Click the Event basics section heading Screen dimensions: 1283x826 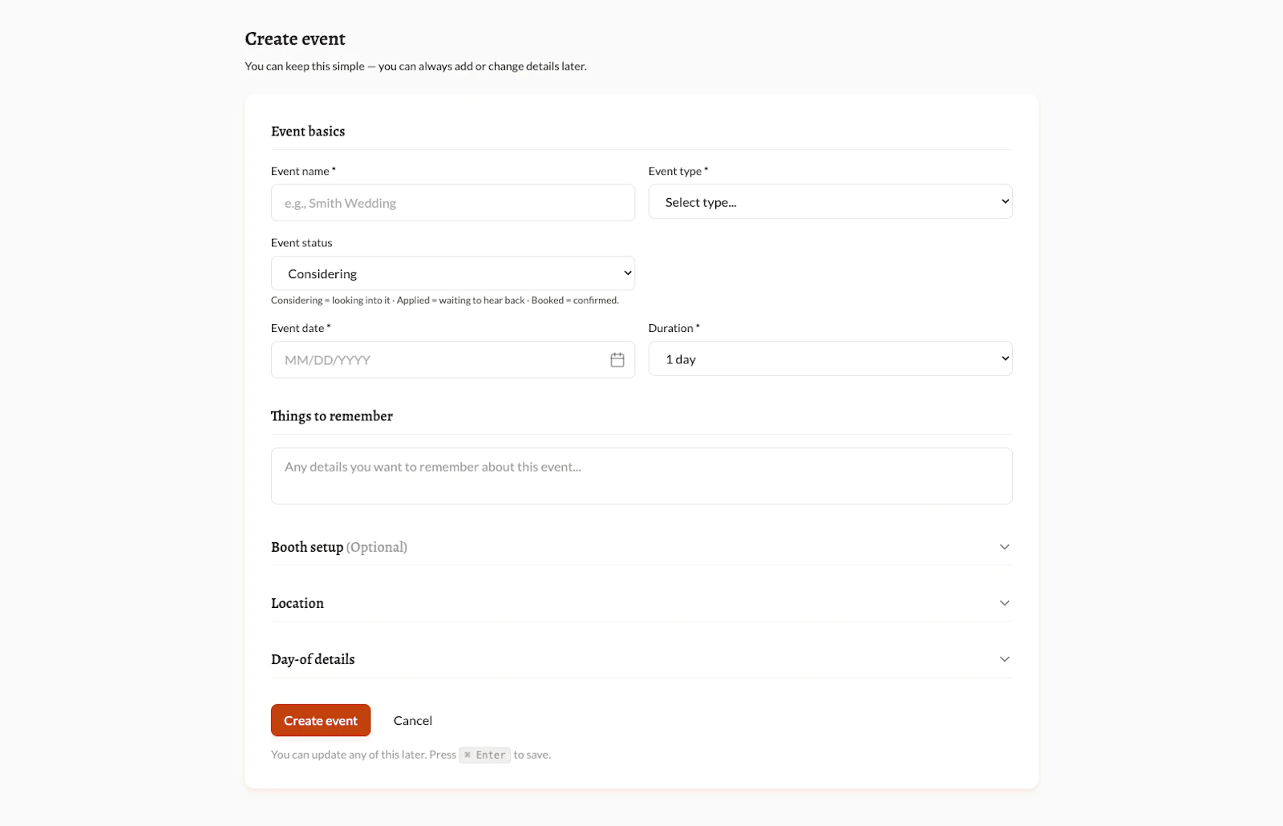pos(308,132)
